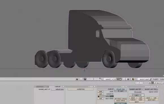Click the render image icon in viewport header
Image resolution: width=164 pixels, height=104 pixels.
pos(77,79)
